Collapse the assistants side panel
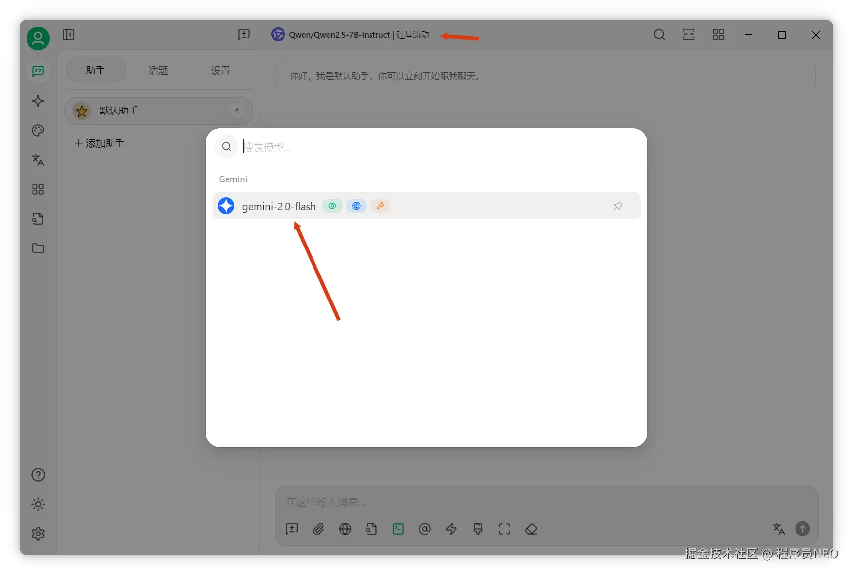 pos(69,35)
